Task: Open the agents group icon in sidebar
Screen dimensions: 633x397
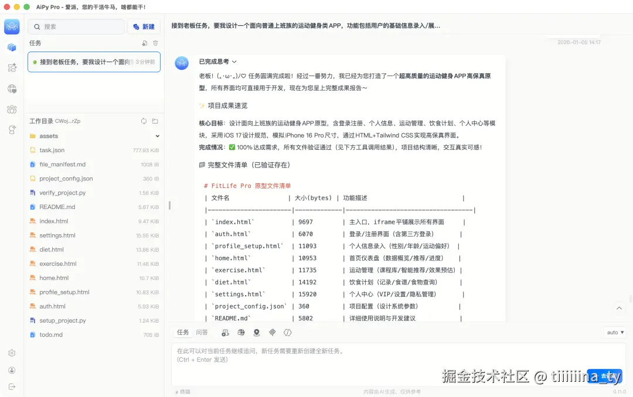Action: pos(12,109)
